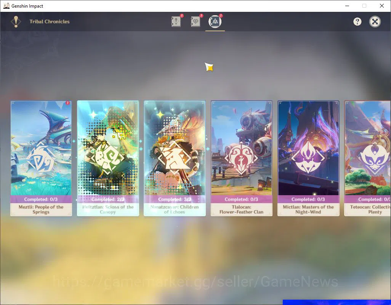Click the Tribal Chronicles exclamation diamond icon
Screen dimensions: 391x305
(x=16, y=21)
